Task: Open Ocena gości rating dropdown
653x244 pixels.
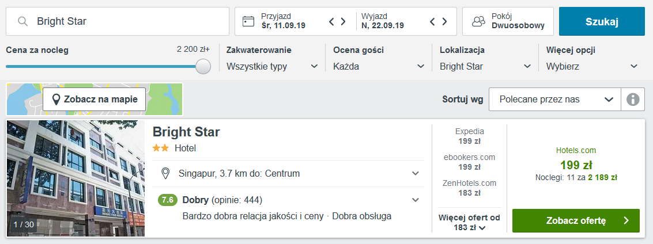Action: (378, 66)
